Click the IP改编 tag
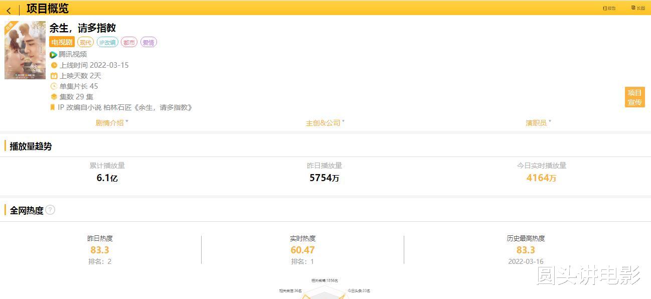This screenshot has height=299, width=651. coord(107,42)
